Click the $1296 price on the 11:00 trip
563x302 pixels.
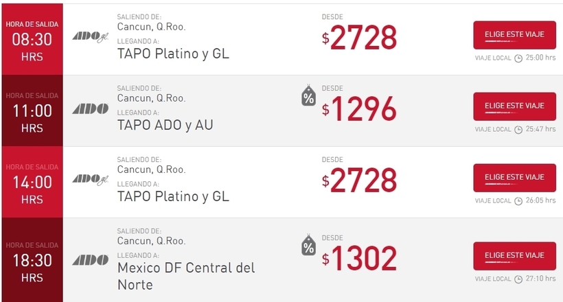[x=359, y=109]
